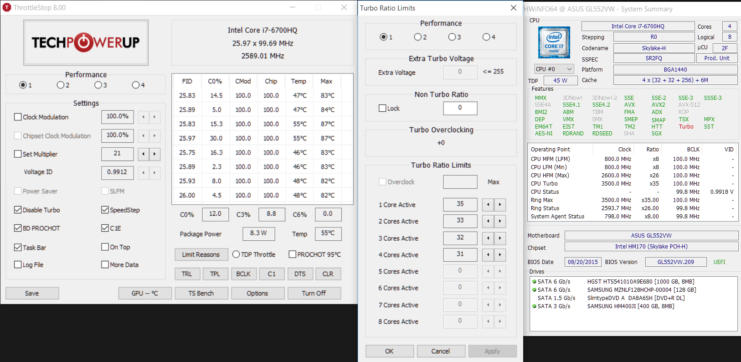Select ThrottleStop performance profile 3
The image size is (741, 362).
(x=101, y=85)
